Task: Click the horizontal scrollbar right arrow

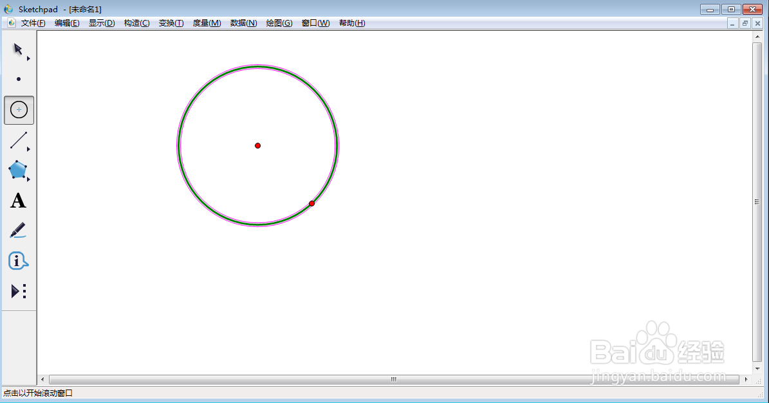Action: [746, 379]
